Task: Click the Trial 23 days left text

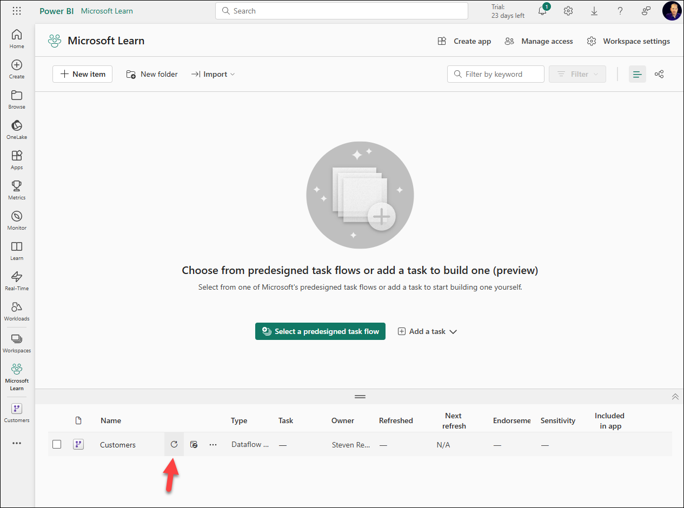Action: pyautogui.click(x=508, y=11)
